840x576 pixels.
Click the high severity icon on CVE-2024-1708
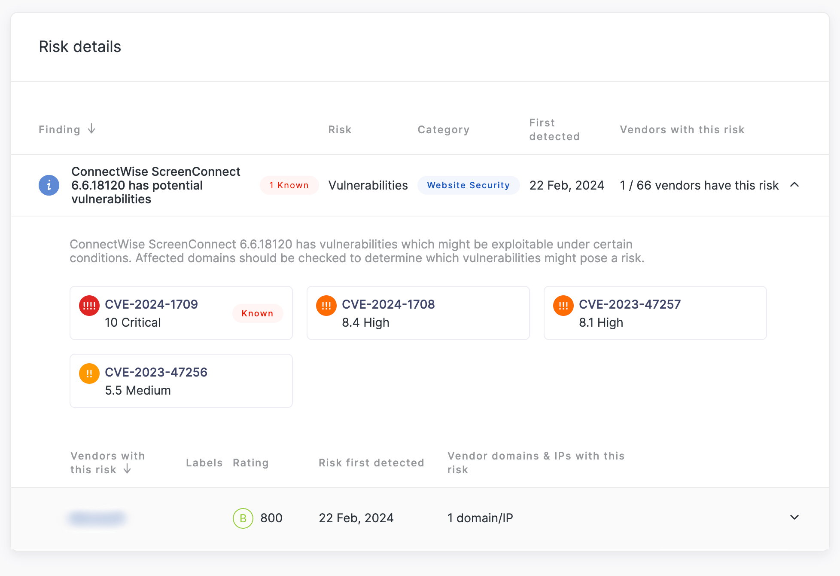(326, 305)
